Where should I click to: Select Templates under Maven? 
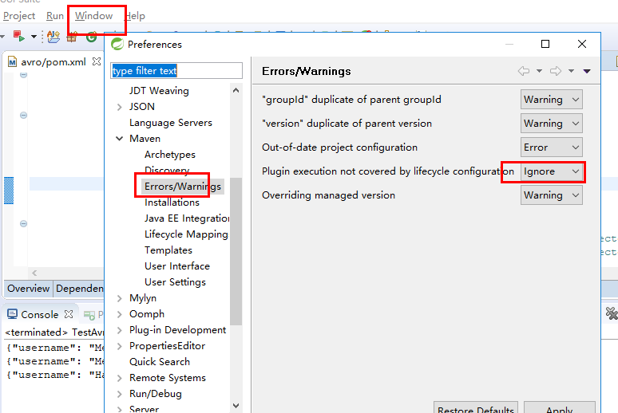click(168, 250)
